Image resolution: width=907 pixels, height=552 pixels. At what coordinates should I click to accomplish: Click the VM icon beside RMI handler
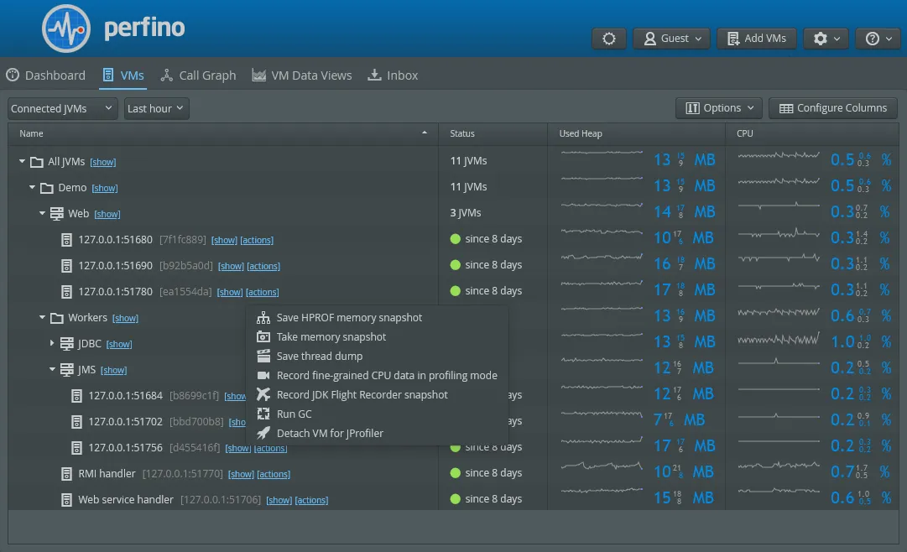click(x=66, y=473)
